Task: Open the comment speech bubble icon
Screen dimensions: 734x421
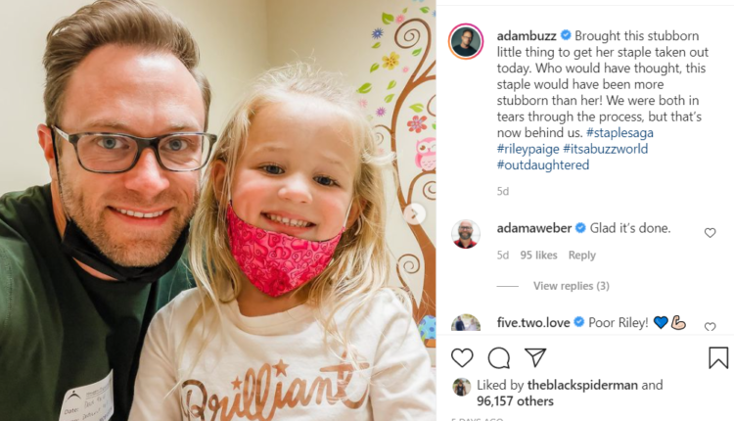Action: 498,358
